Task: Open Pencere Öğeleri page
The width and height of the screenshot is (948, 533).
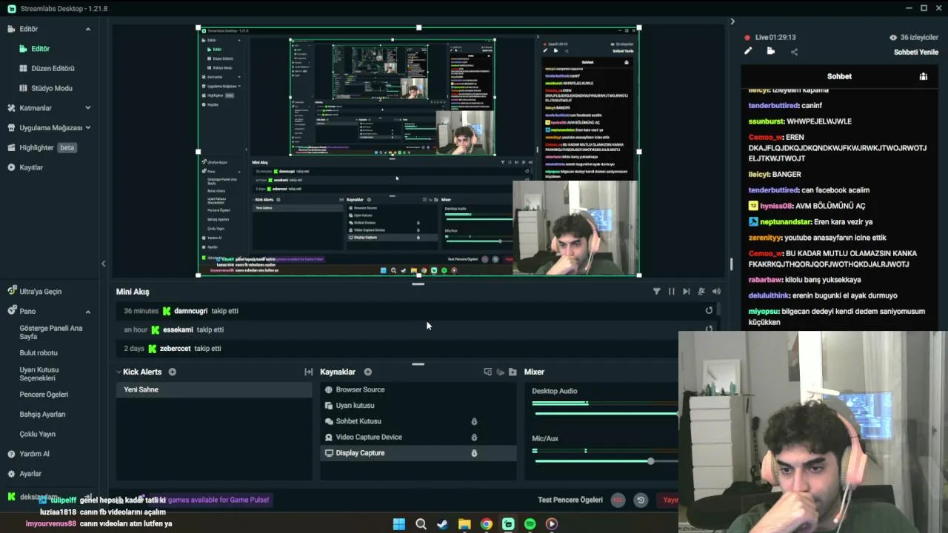Action: [44, 395]
